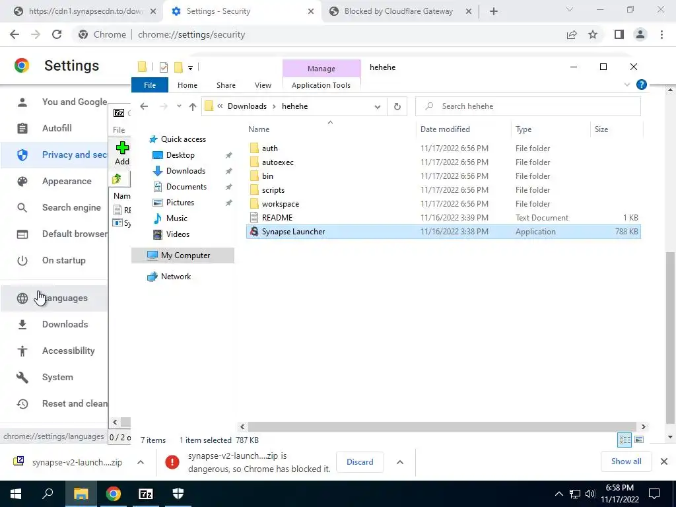The height and width of the screenshot is (507, 676).
Task: Open the autoexec folder
Action: 277,162
